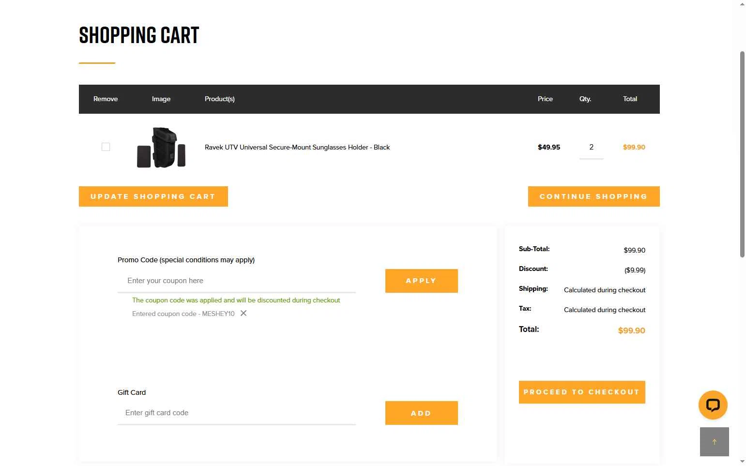This screenshot has height=466, width=746.
Task: Click Proceed to Checkout
Action: click(x=582, y=392)
